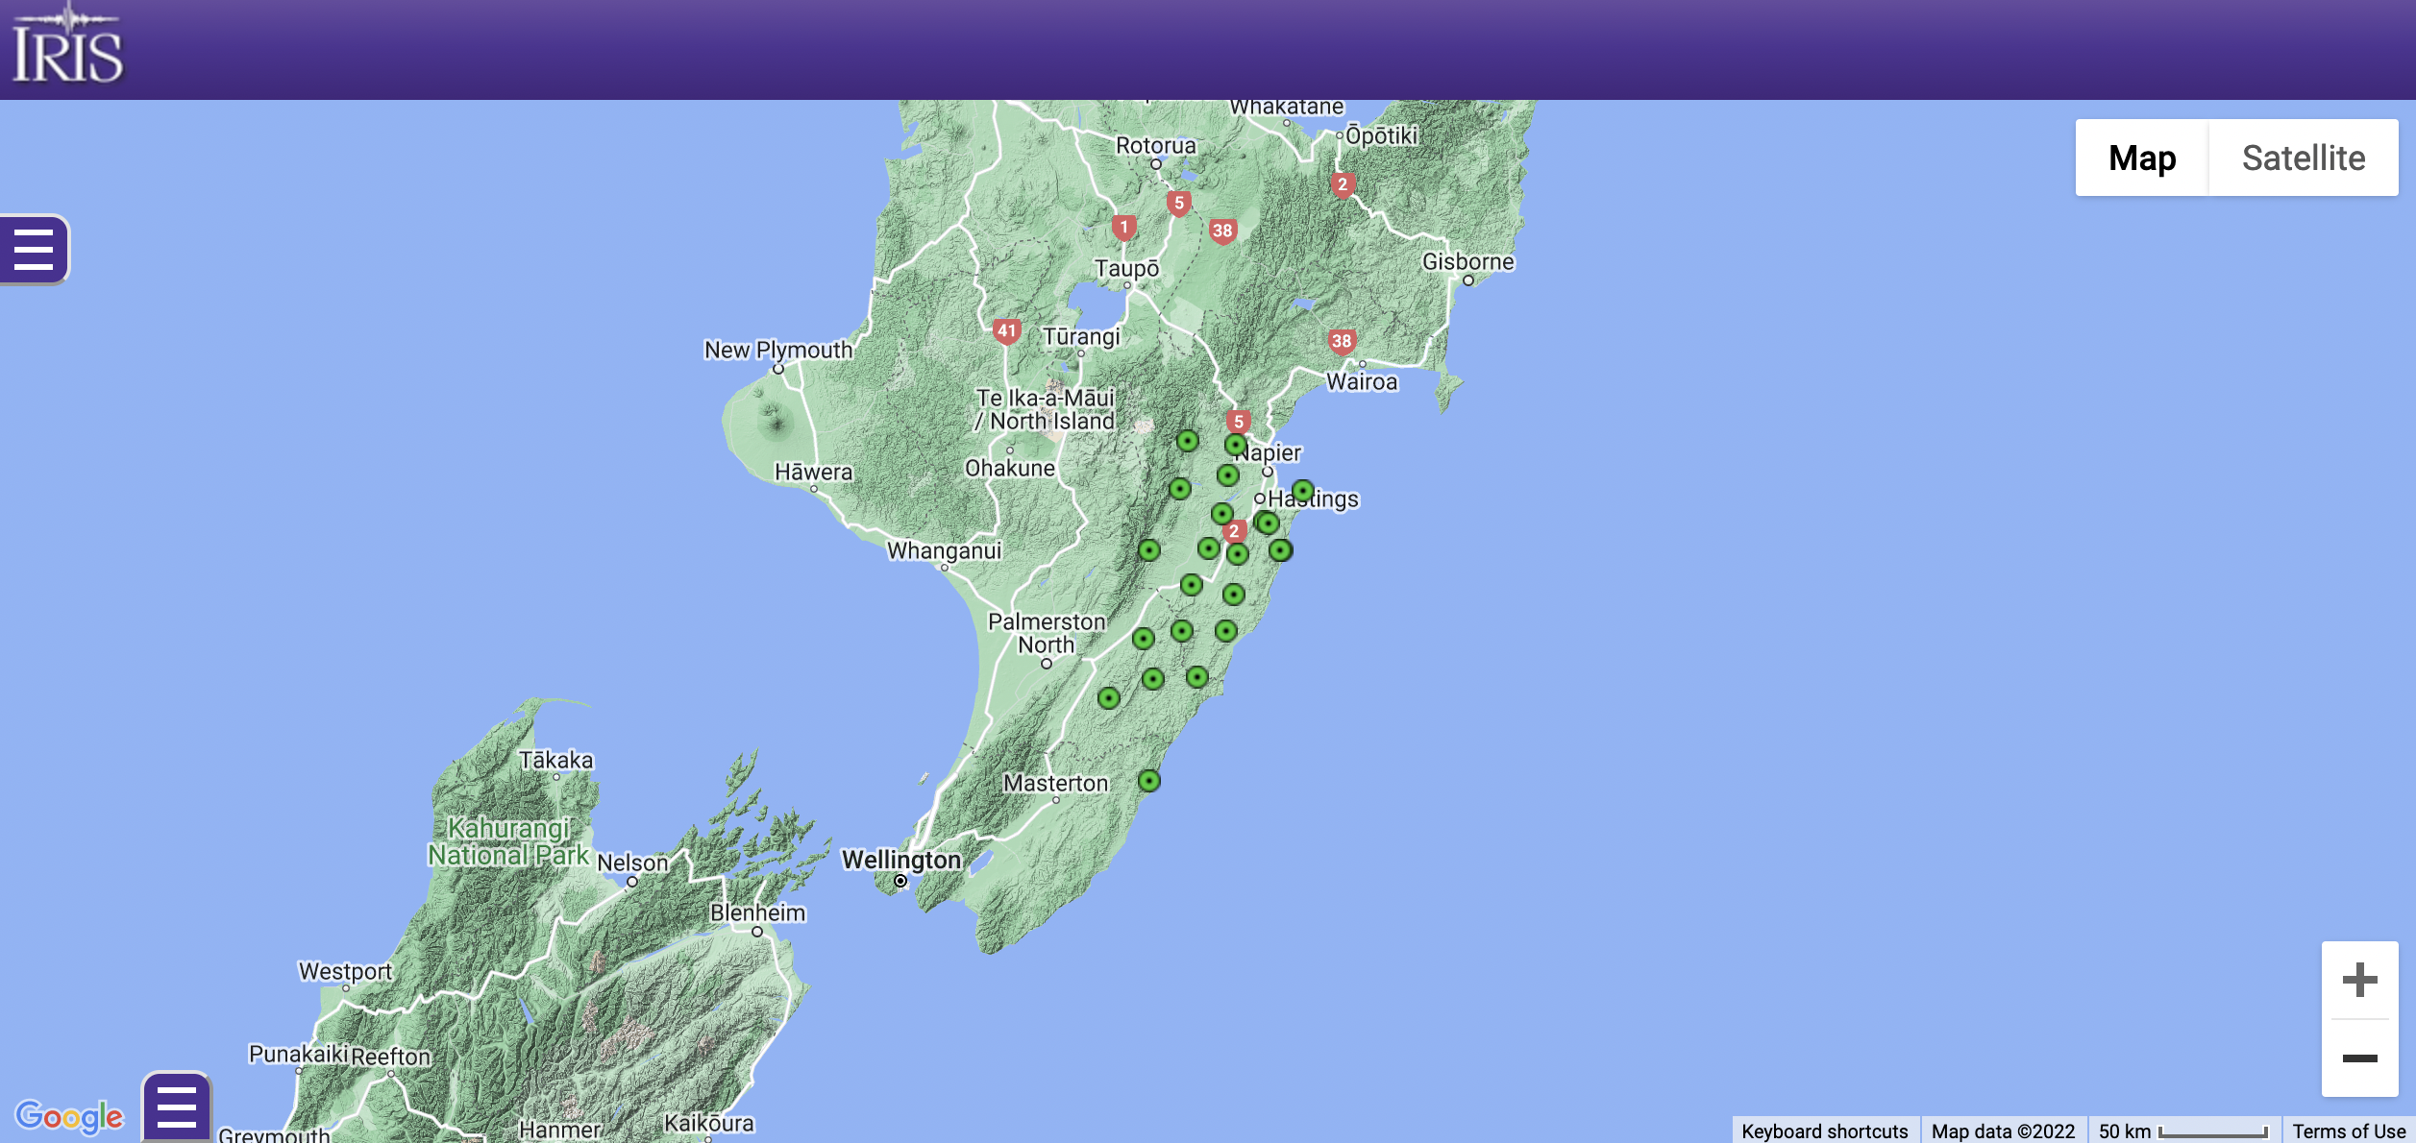
Task: Switch to Satellite view
Action: (2304, 158)
